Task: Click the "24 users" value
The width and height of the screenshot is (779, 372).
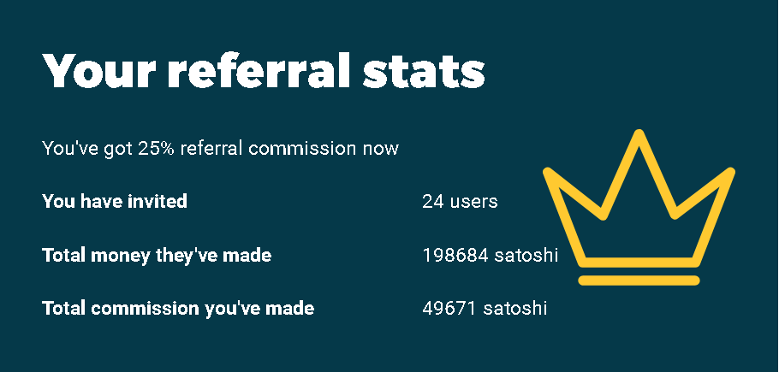Action: pos(460,201)
